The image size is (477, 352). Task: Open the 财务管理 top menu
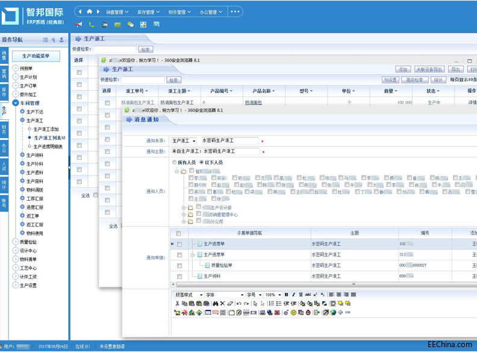point(179,12)
